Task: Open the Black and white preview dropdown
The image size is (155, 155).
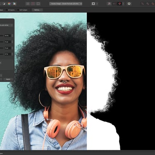Action: [7, 25]
